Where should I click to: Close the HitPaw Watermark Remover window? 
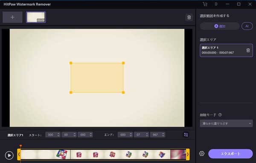click(x=250, y=4)
